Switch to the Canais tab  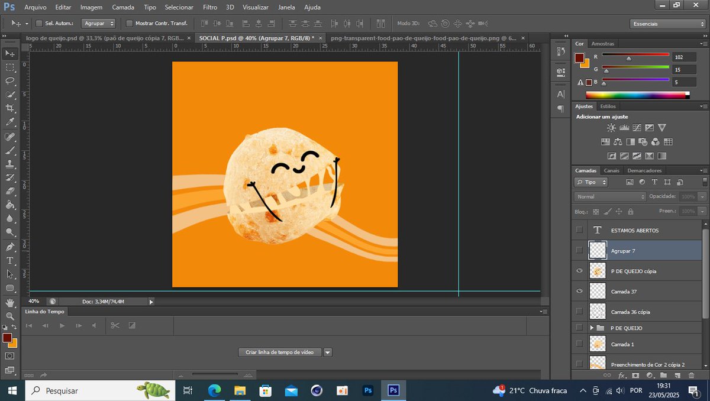coord(611,170)
